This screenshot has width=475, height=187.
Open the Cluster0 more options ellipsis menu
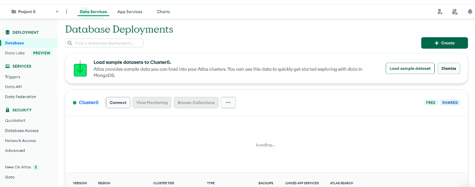click(x=228, y=102)
